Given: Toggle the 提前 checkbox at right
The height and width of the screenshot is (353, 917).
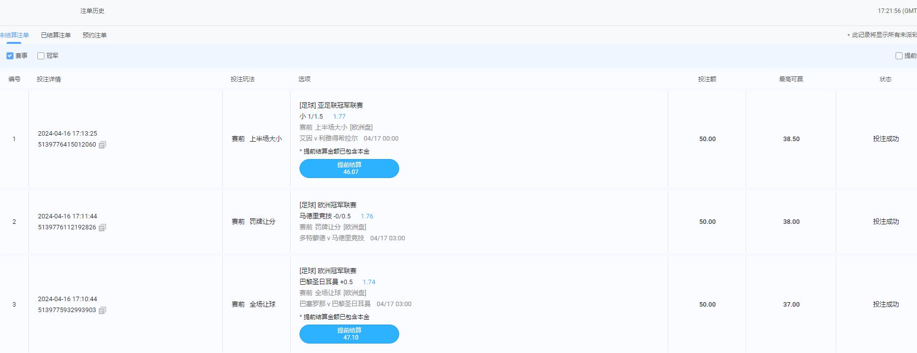Looking at the screenshot, I should [899, 56].
